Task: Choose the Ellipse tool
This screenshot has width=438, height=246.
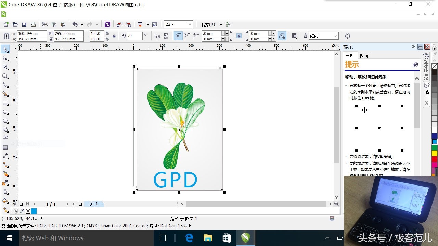Action: [5, 112]
